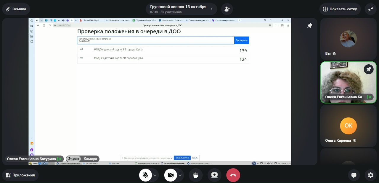Click the pin icon on shared screen

point(309,26)
